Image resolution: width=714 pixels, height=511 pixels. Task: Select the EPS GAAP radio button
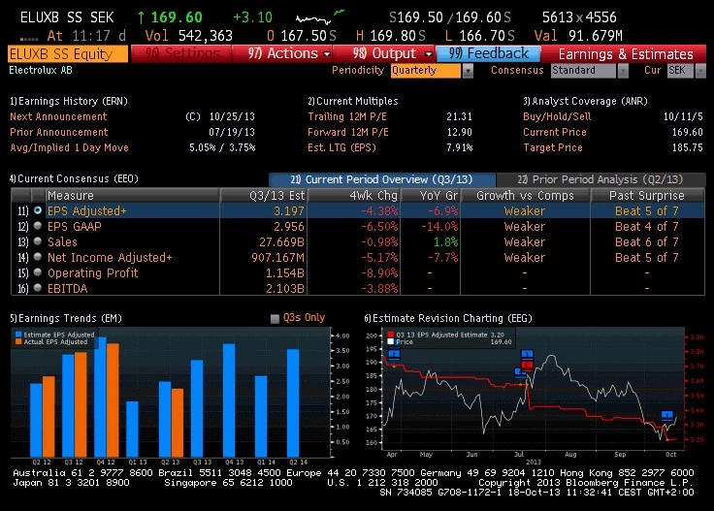38,226
